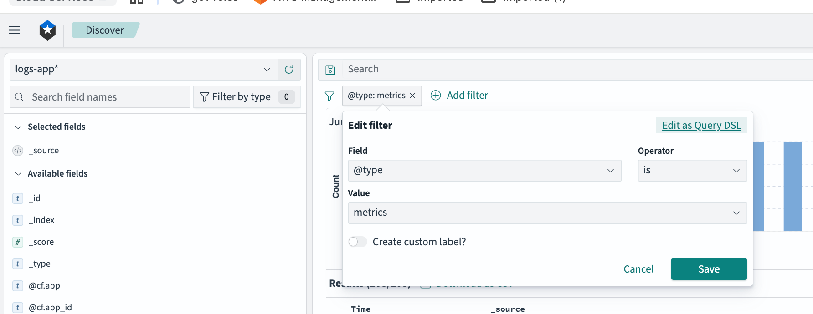Toggle Create custom label switch
Image resolution: width=813 pixels, height=314 pixels.
[358, 242]
